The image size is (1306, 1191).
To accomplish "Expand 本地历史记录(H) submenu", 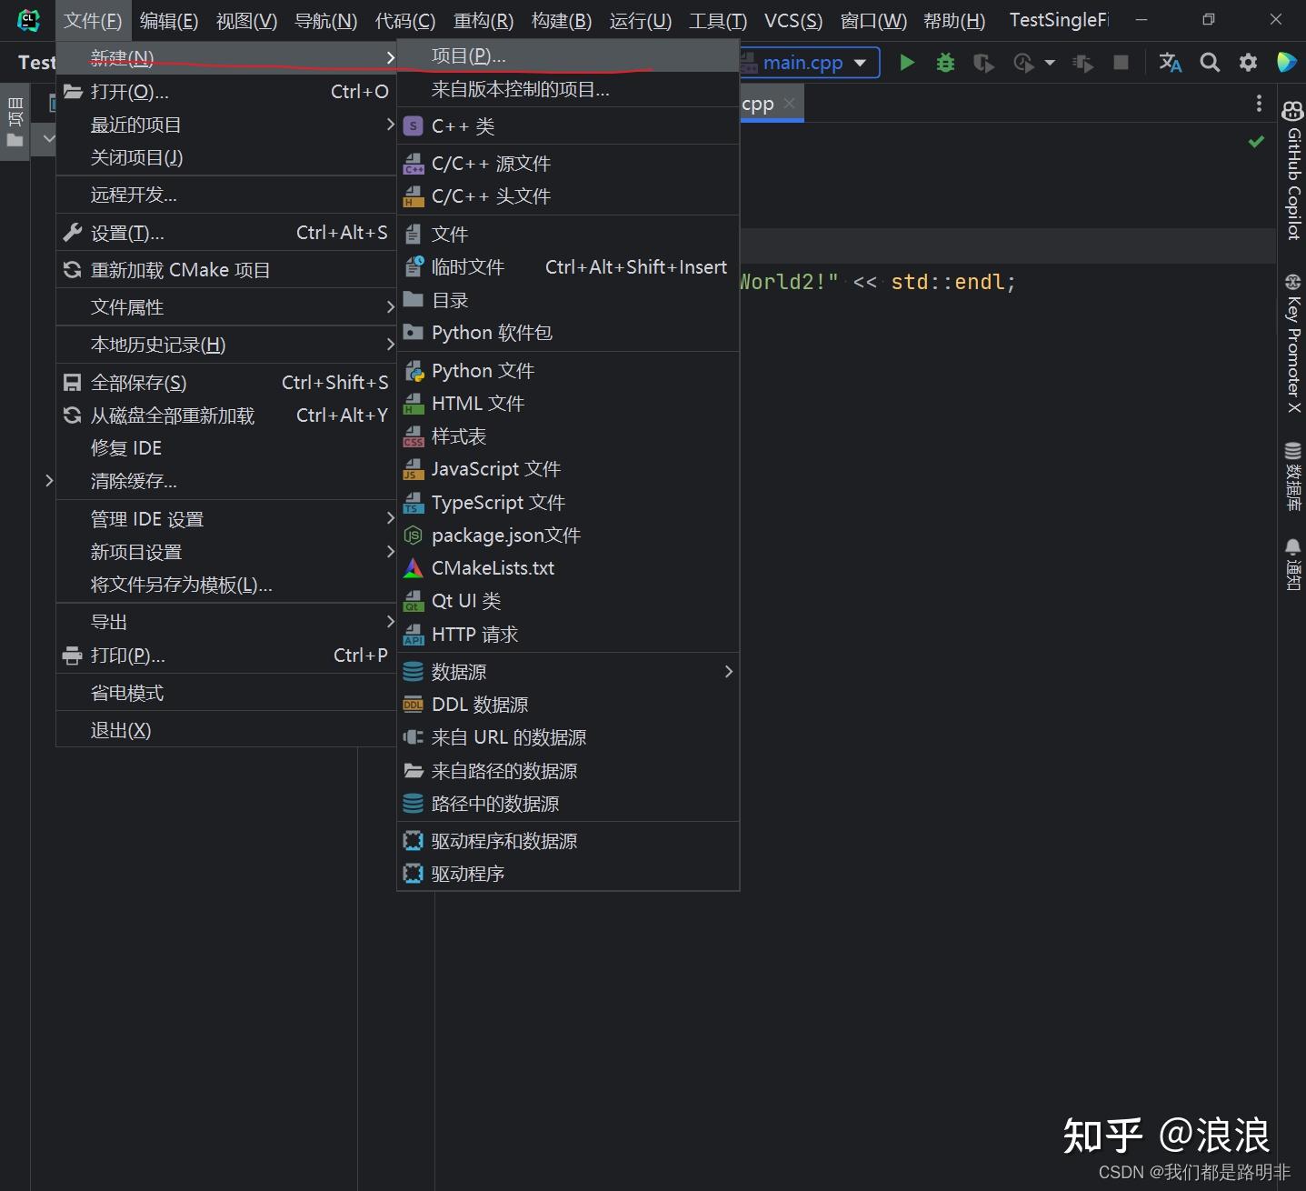I will point(226,345).
